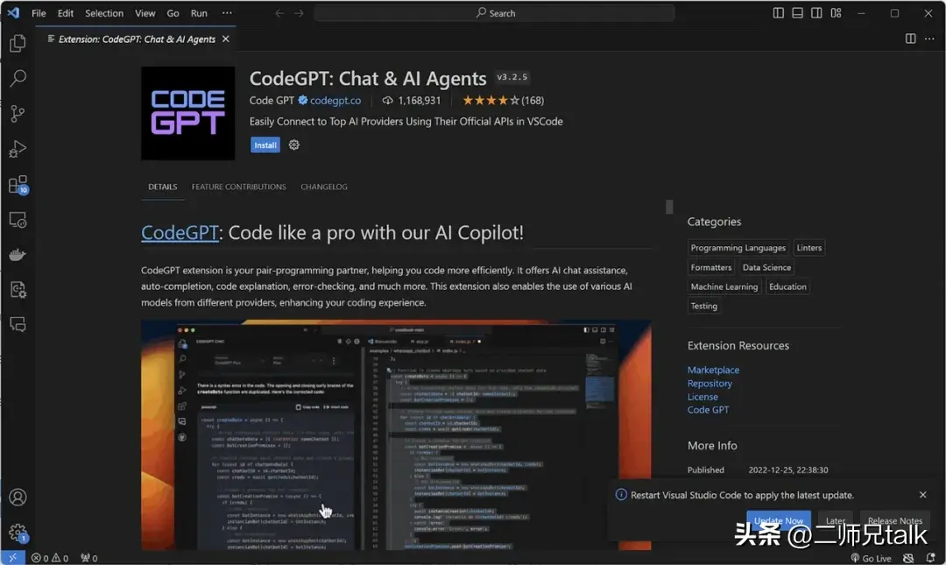The width and height of the screenshot is (946, 565).
Task: Select the Source Control icon
Action: 18,113
